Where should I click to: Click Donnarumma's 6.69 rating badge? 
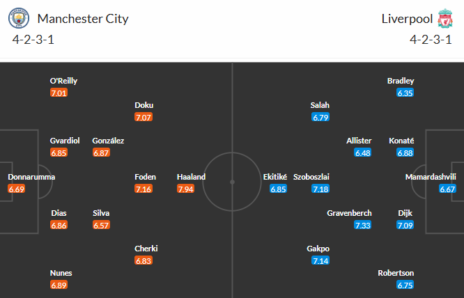tap(17, 189)
